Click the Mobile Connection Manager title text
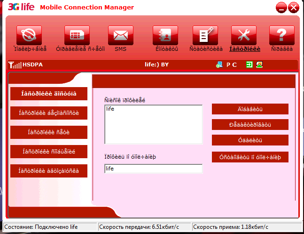This screenshot has width=304, height=234. tap(87, 8)
